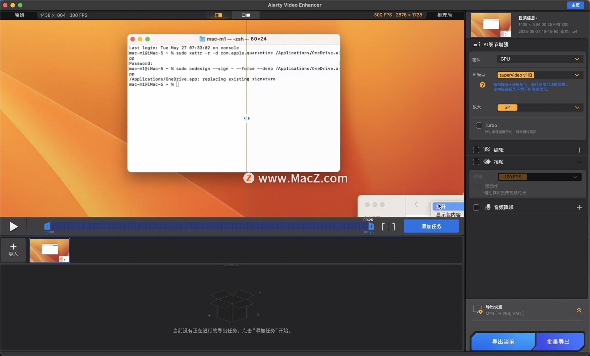Click the audio denoise microphone icon
Viewport: 590px width, 356px height.
point(487,207)
